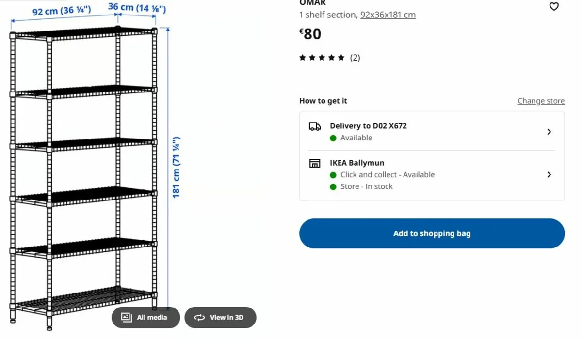
Task: Click the Click and collect availability dot
Action: coord(333,175)
